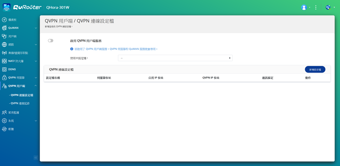The image size is (340, 166).
Task: Click the clients devices icon
Action: (4, 36)
